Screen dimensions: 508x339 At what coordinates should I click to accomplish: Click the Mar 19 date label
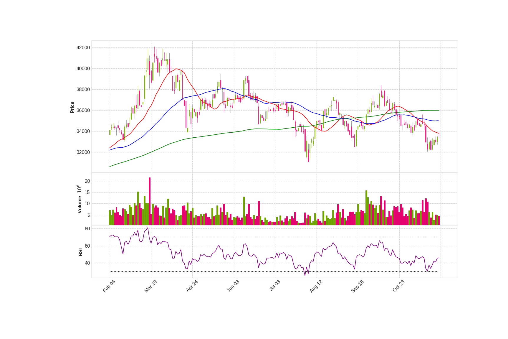point(150,286)
